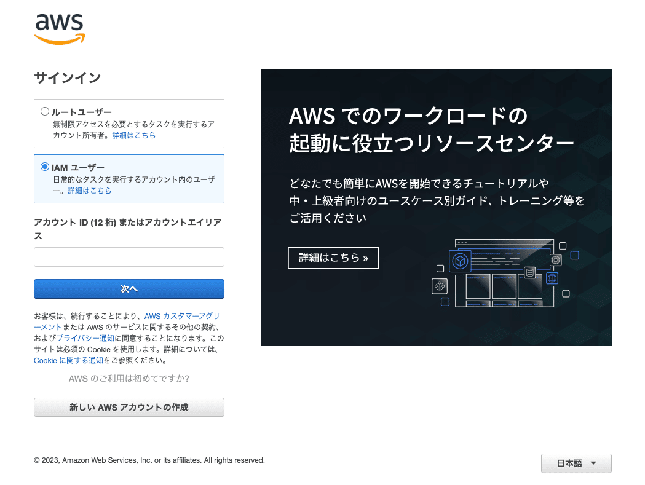
Task: Click 新しい AWS アカウントの作成 button
Action: (129, 408)
